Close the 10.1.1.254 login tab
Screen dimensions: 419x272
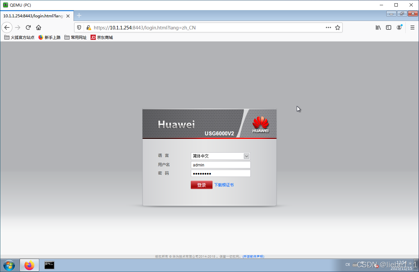(x=68, y=16)
